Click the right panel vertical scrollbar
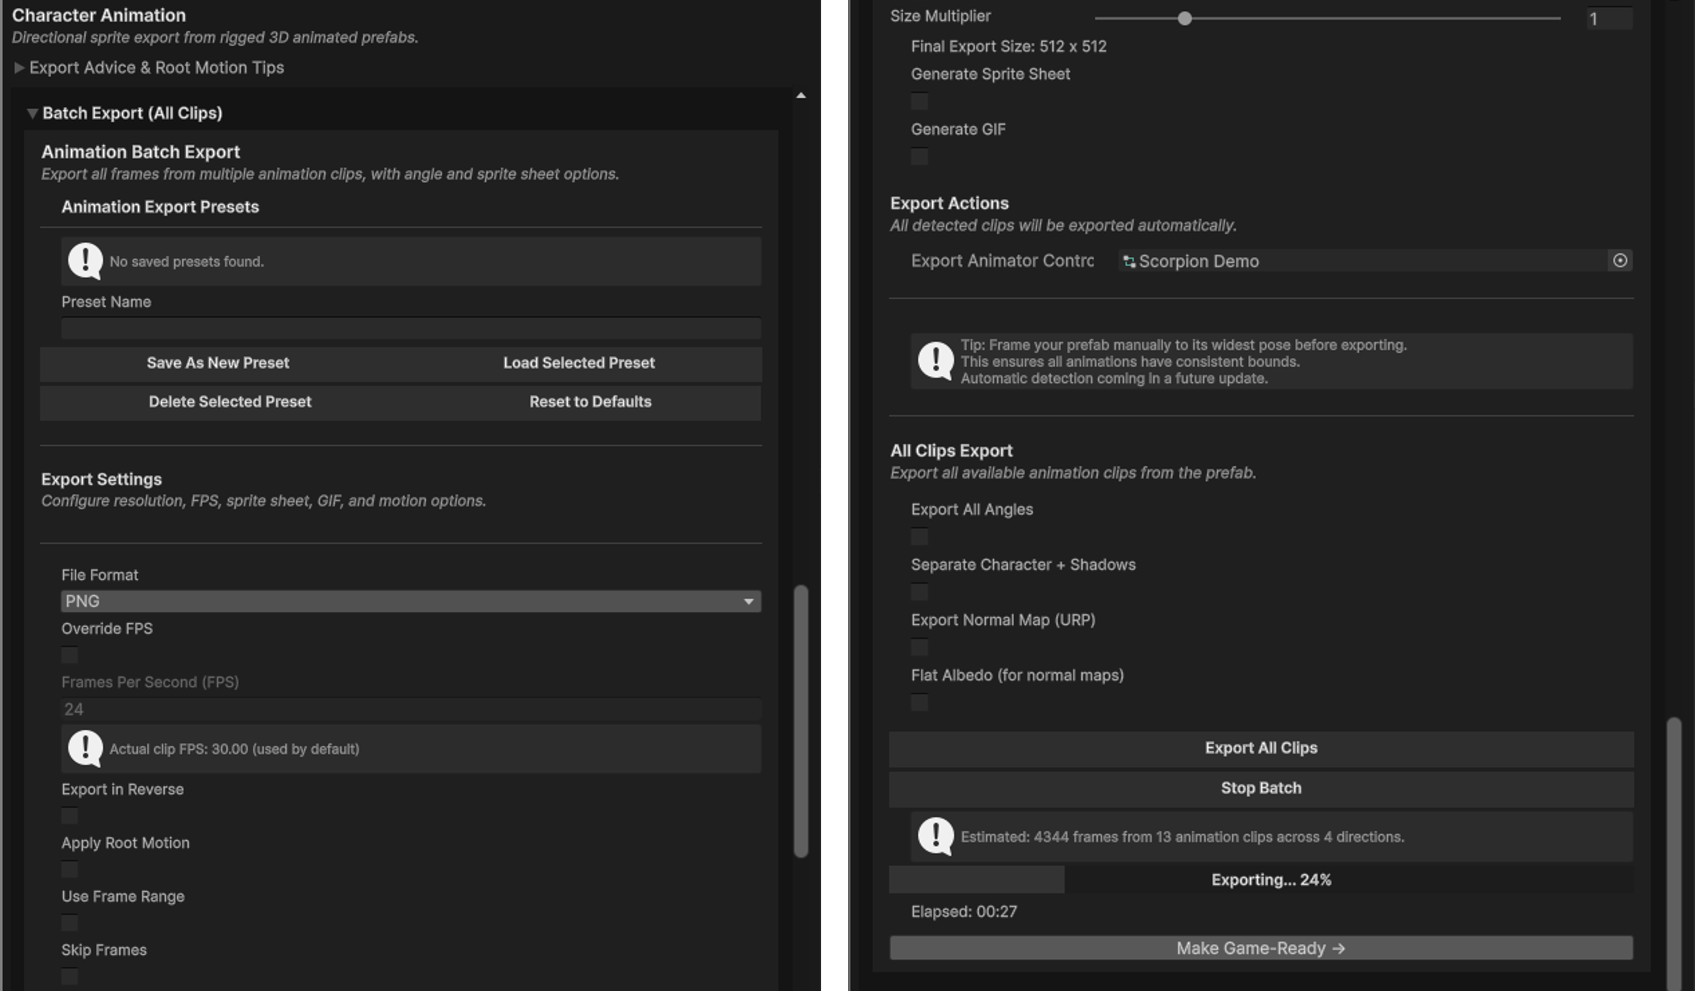This screenshot has height=991, width=1695. tap(1674, 854)
